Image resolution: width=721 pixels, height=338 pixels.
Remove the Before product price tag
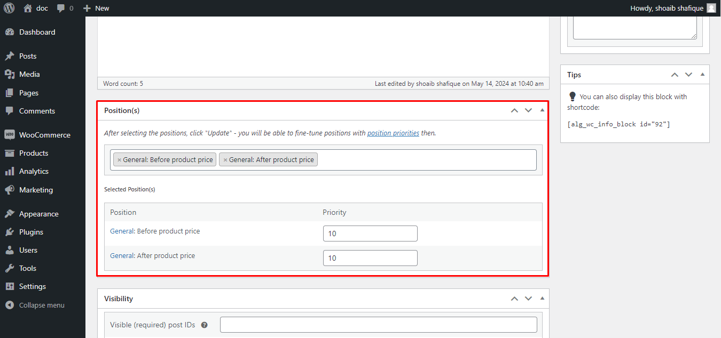pyautogui.click(x=119, y=160)
